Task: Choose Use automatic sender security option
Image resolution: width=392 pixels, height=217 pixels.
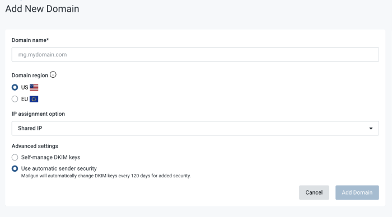Action: pyautogui.click(x=15, y=168)
